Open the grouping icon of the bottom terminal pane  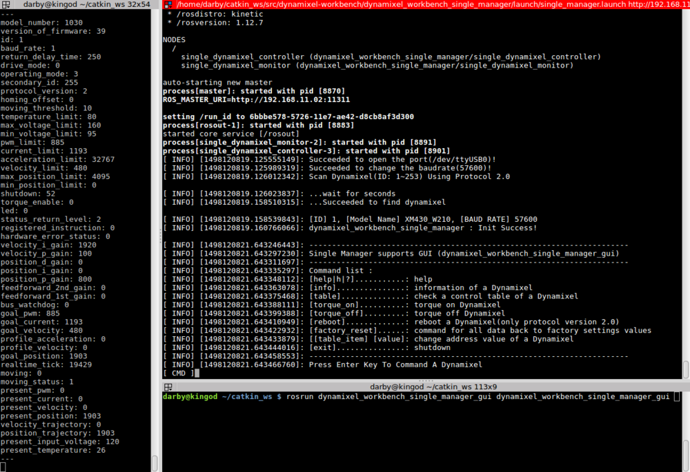[168, 387]
